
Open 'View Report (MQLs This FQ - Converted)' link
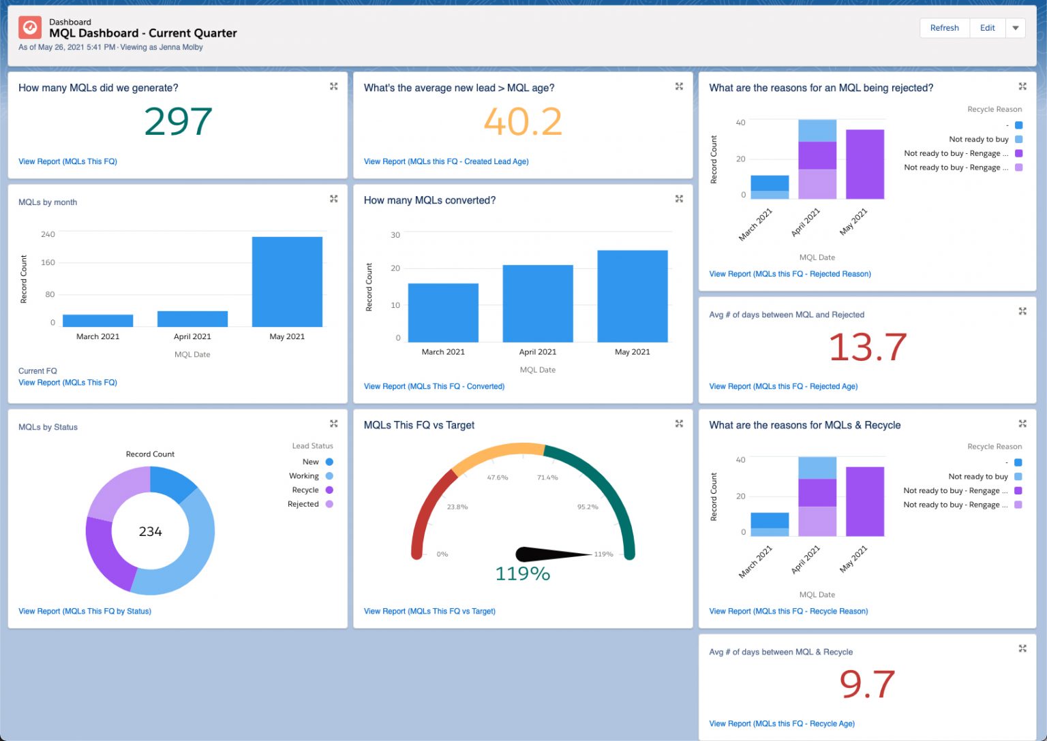[434, 386]
